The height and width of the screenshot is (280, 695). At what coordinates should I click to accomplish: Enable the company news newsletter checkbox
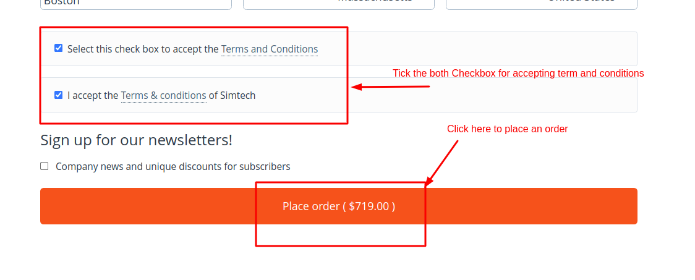click(45, 166)
